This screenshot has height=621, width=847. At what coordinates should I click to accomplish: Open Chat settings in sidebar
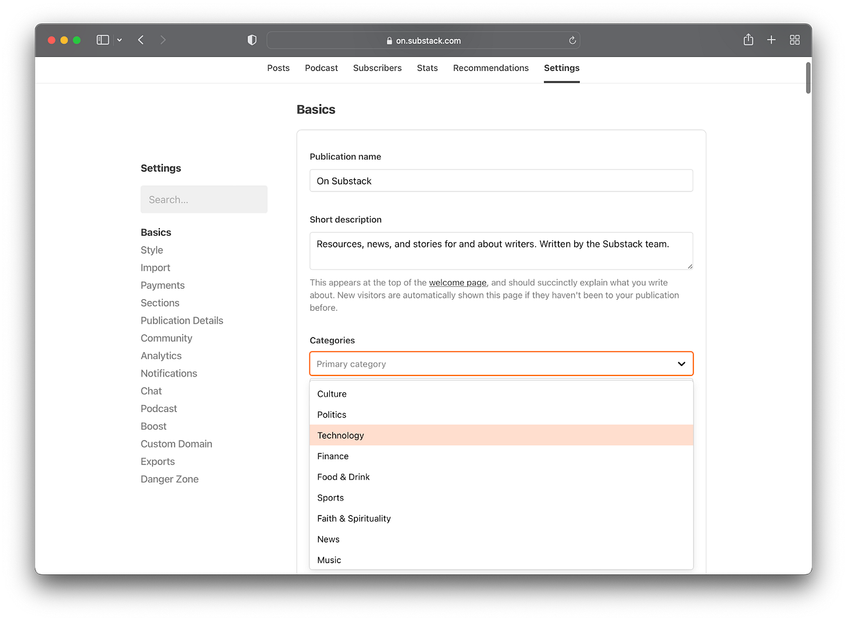click(x=151, y=391)
